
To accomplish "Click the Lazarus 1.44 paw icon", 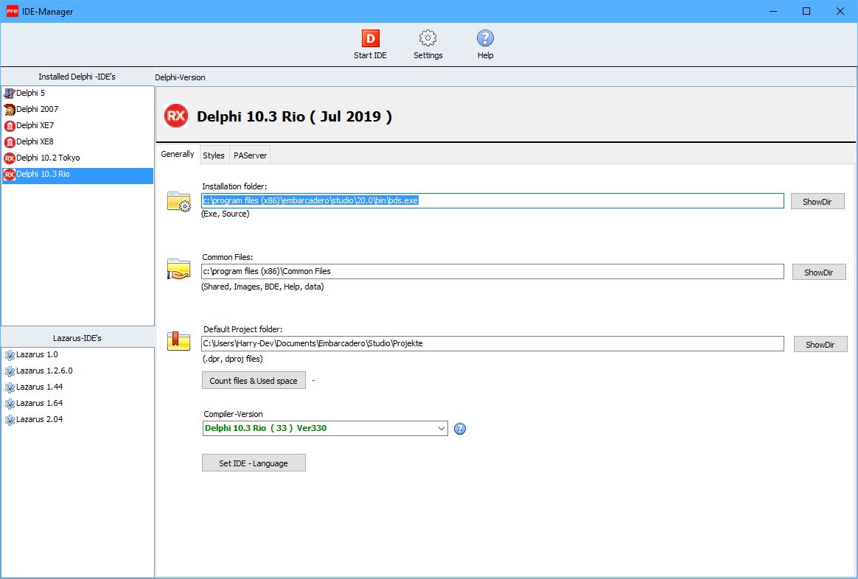I will click(10, 387).
